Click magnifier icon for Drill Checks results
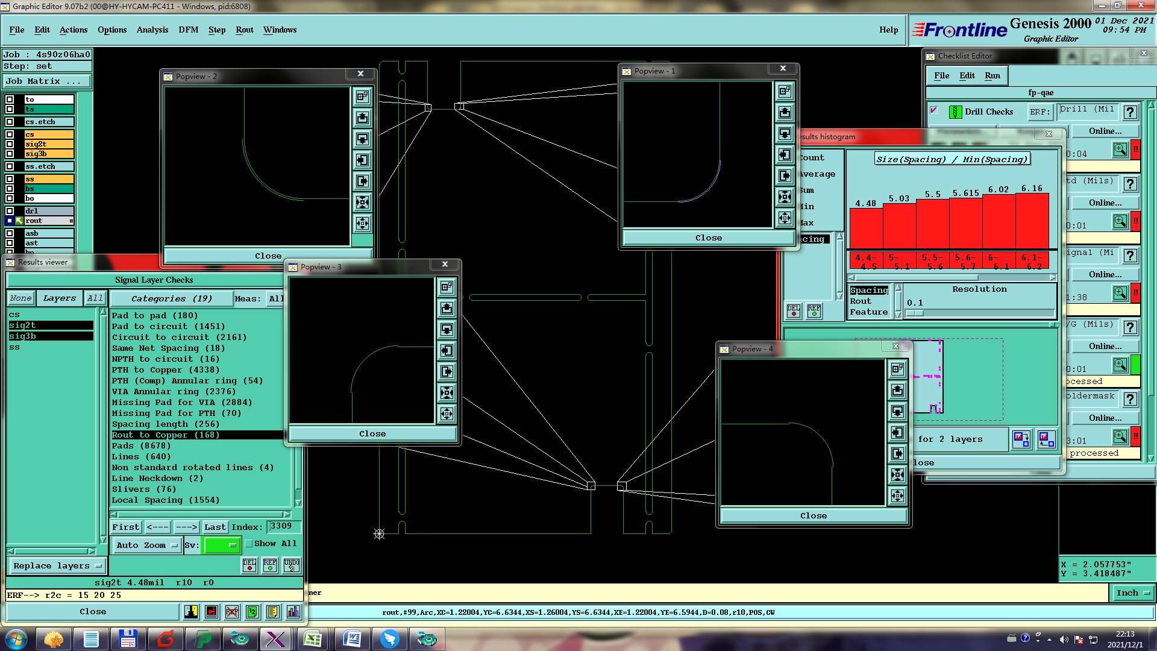1157x651 pixels. pyautogui.click(x=1120, y=149)
